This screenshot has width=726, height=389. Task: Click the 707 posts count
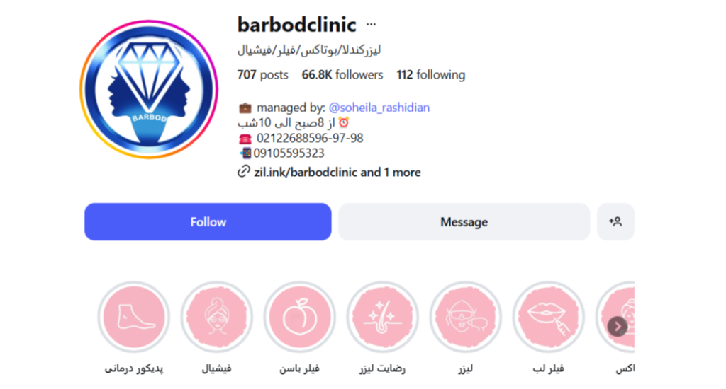tap(262, 75)
